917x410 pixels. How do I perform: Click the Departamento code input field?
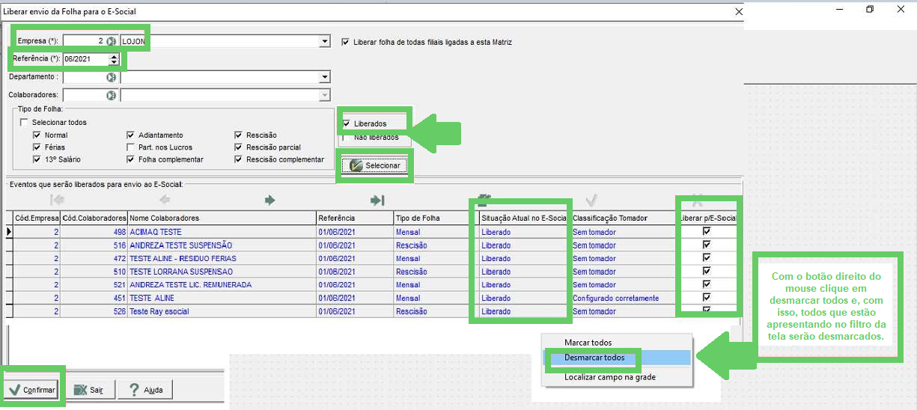(x=85, y=77)
